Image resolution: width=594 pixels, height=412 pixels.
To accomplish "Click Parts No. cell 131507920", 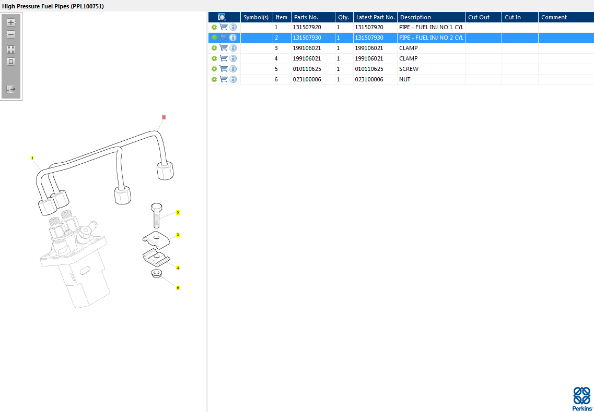I will coord(313,27).
